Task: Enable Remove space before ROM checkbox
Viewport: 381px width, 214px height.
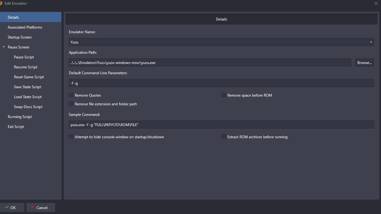Action: pyautogui.click(x=223, y=95)
